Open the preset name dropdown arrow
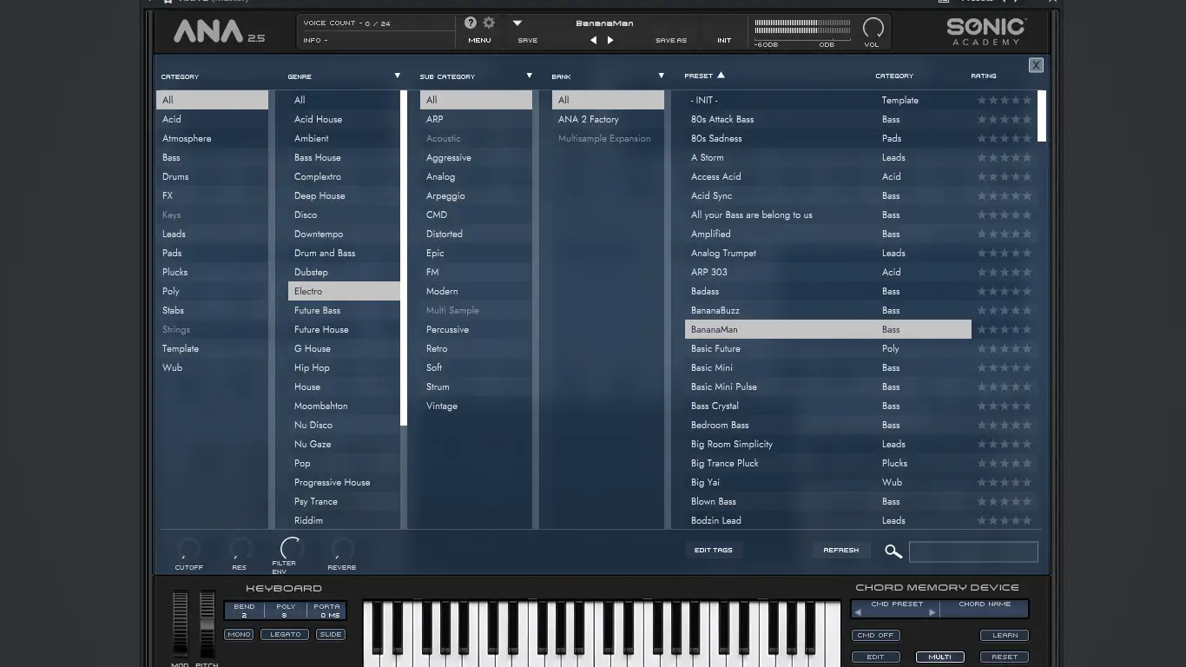 tap(517, 23)
